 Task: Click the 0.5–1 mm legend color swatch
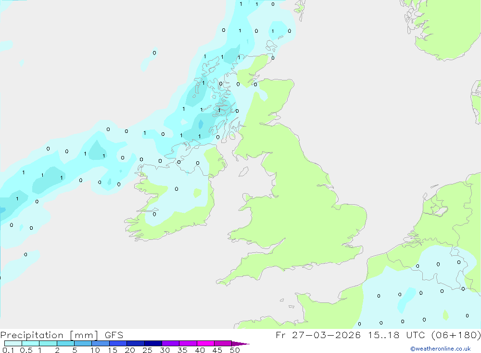point(31,343)
